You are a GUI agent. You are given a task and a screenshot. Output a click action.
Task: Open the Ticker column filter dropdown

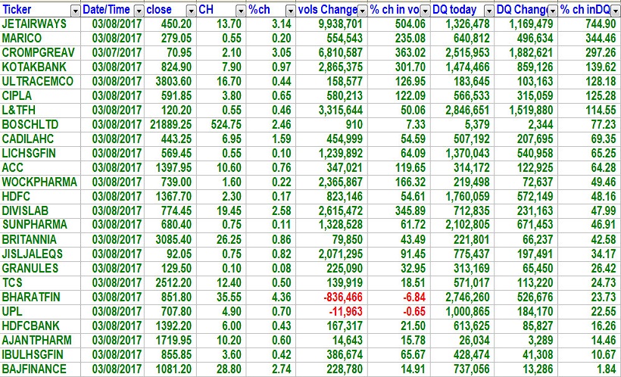point(74,11)
